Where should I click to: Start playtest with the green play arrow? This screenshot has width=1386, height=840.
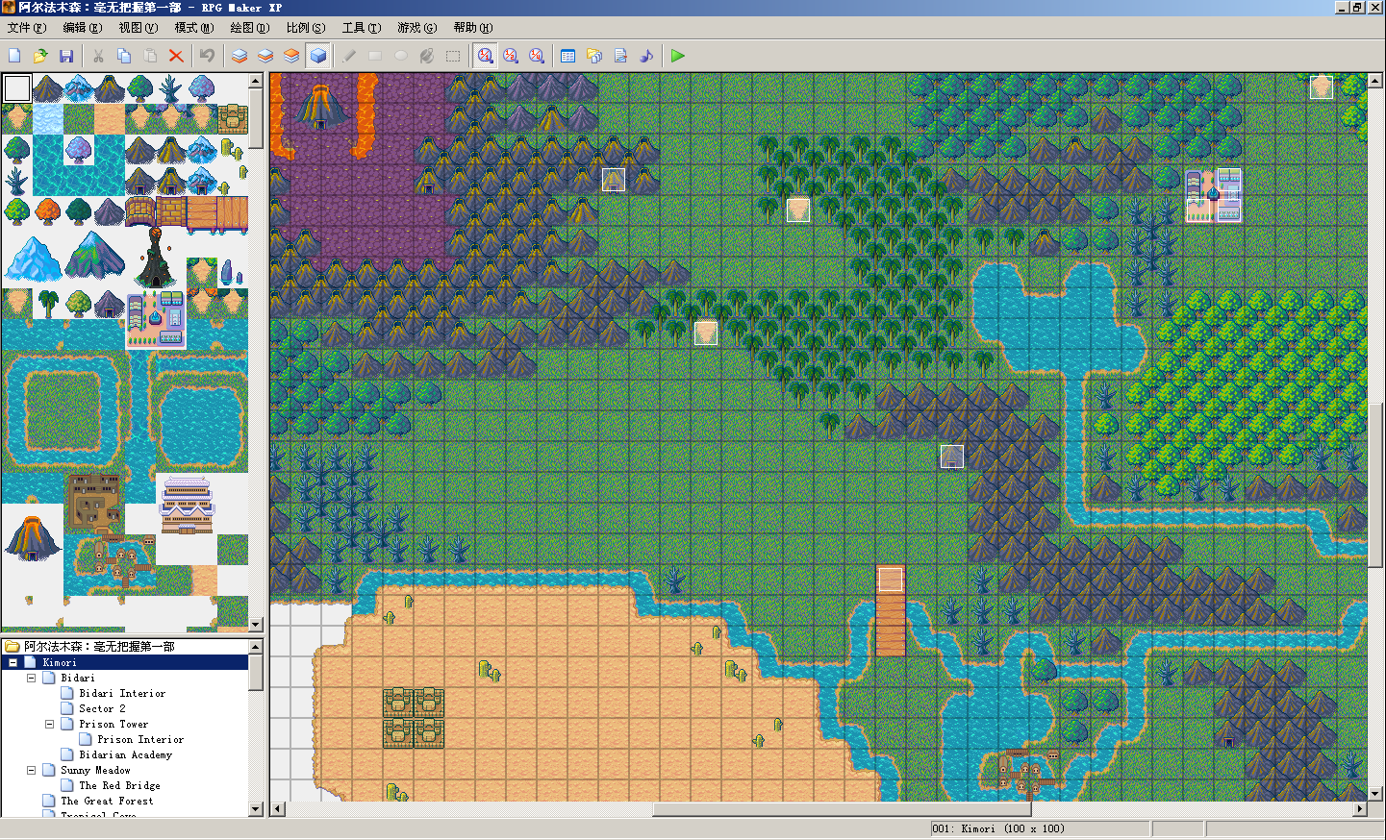678,56
